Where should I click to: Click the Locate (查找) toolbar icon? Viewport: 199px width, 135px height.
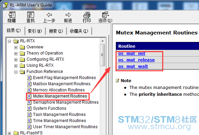tap(30, 15)
